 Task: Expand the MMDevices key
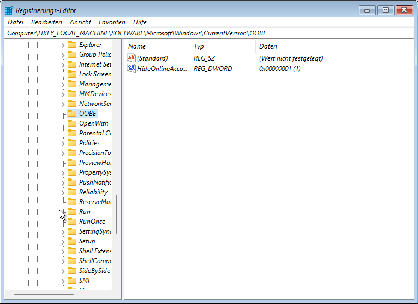tap(63, 94)
